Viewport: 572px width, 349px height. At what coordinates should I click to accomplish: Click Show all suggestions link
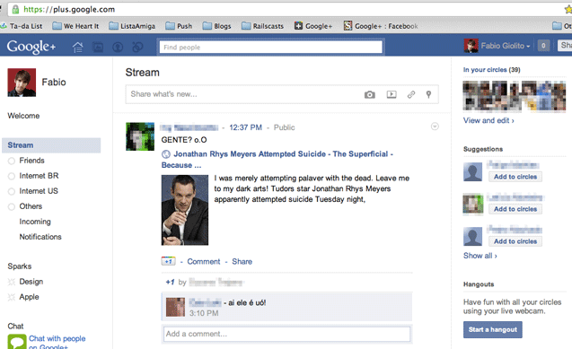(x=480, y=256)
